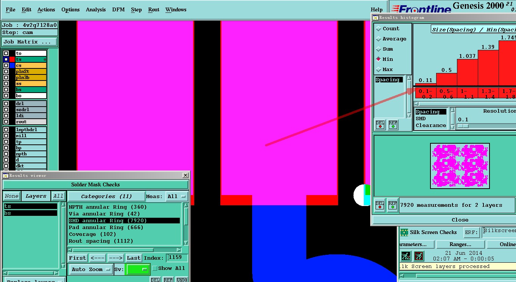Toggle layer checkbox for 'ts'
The height and width of the screenshot is (282, 516).
[6, 59]
